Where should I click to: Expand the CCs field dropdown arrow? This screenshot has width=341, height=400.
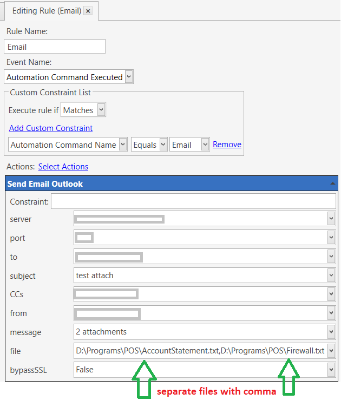(331, 294)
